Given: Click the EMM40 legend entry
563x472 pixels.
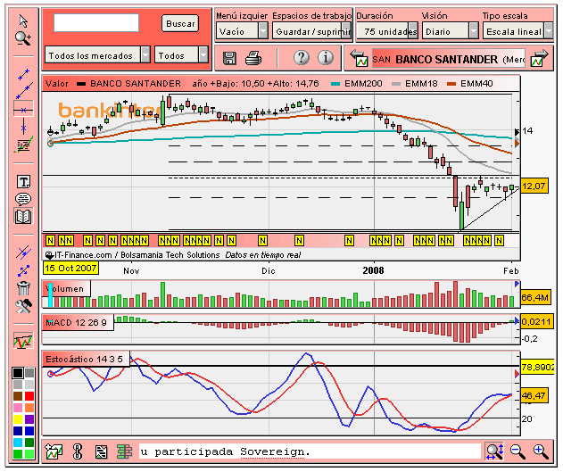Looking at the screenshot, I should pyautogui.click(x=470, y=84).
